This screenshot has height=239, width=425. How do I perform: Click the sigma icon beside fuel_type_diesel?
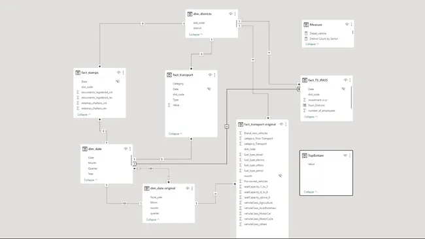[x=241, y=155]
